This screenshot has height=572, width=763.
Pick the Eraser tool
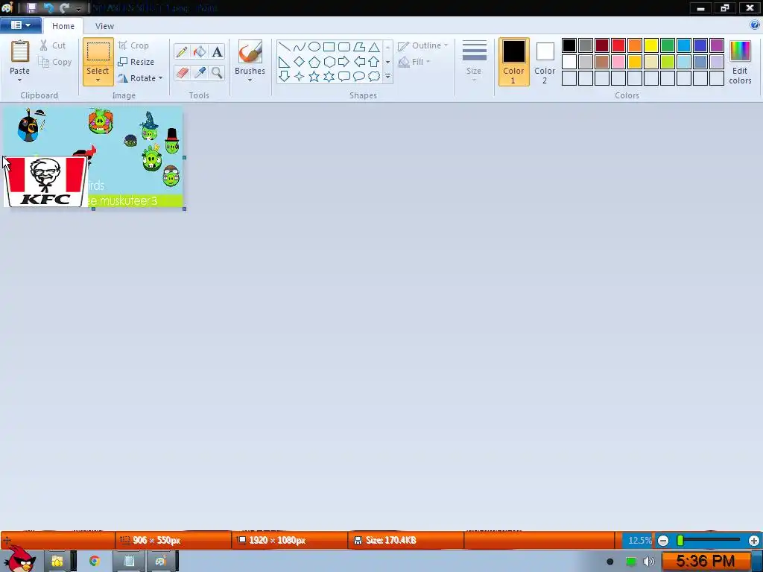click(x=182, y=73)
